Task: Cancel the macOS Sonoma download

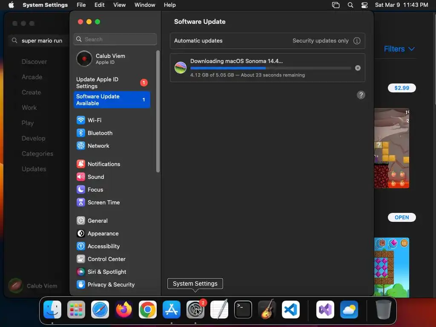Action: click(x=358, y=68)
